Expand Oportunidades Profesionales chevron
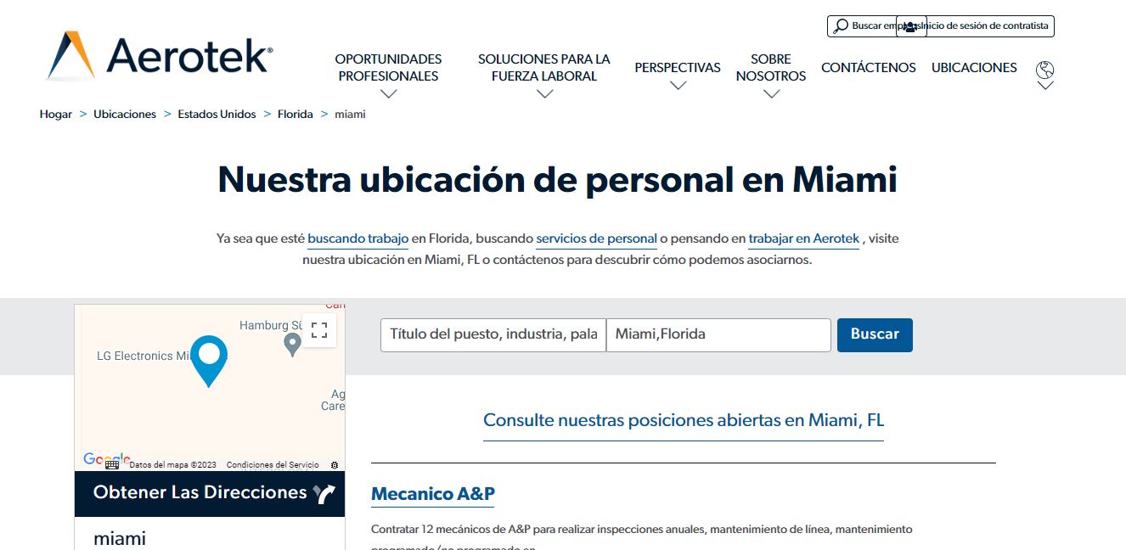The height and width of the screenshot is (550, 1126). (389, 94)
